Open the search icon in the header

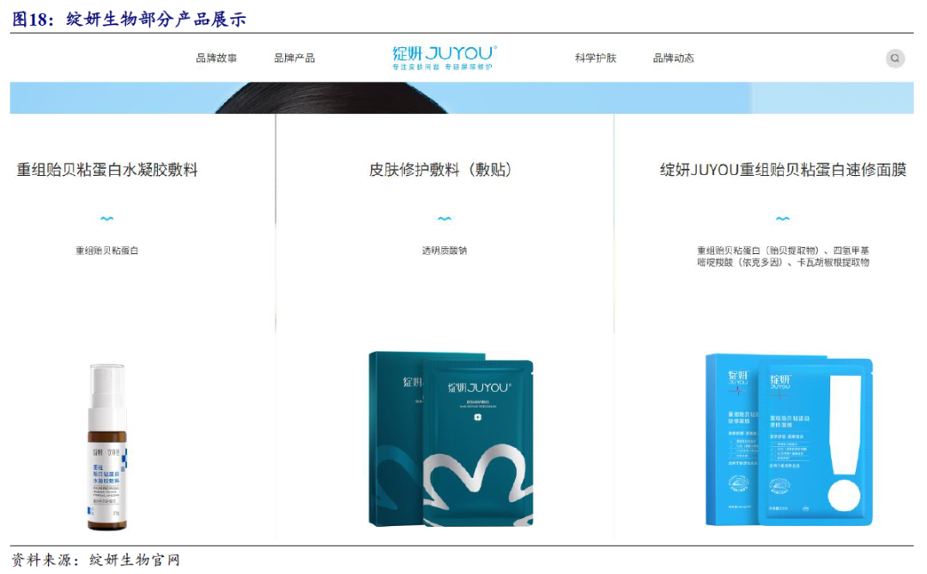(894, 58)
